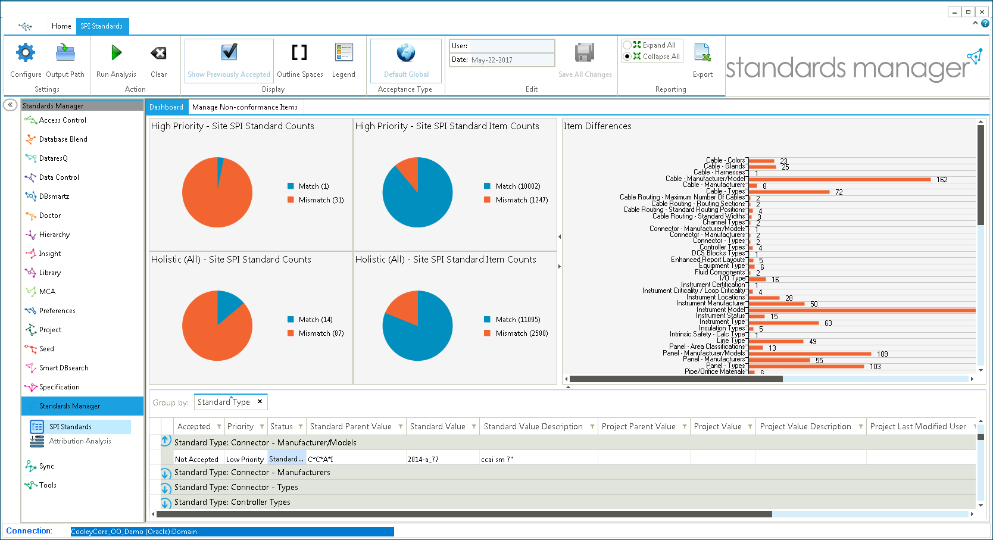Open MCA module
The image size is (993, 540).
pos(47,292)
